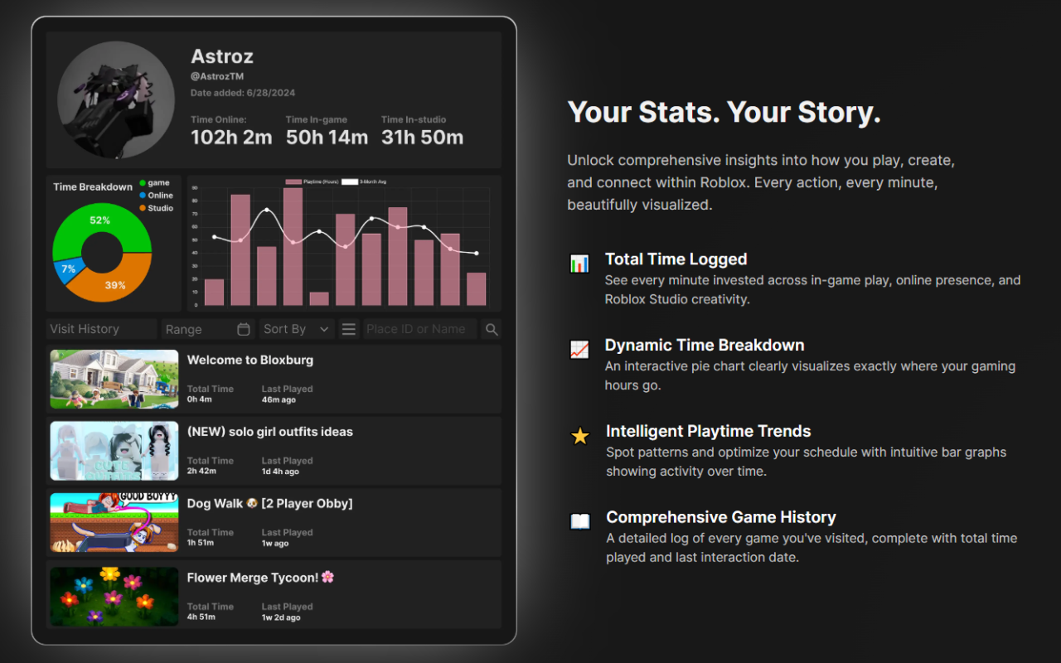Image resolution: width=1061 pixels, height=663 pixels.
Task: Click the Welcome to Bloxburg title
Action: (x=250, y=360)
